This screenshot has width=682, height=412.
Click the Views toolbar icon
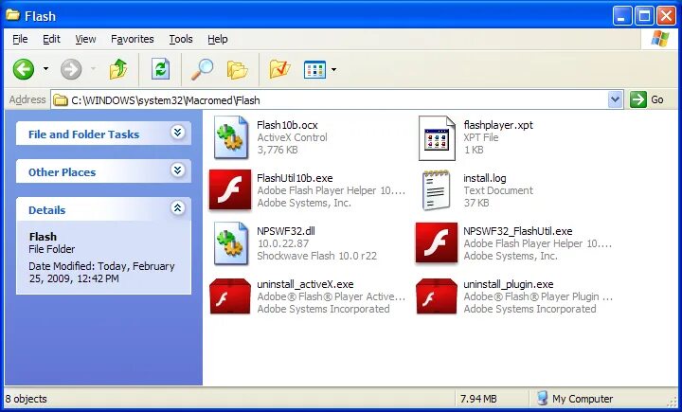(x=314, y=69)
